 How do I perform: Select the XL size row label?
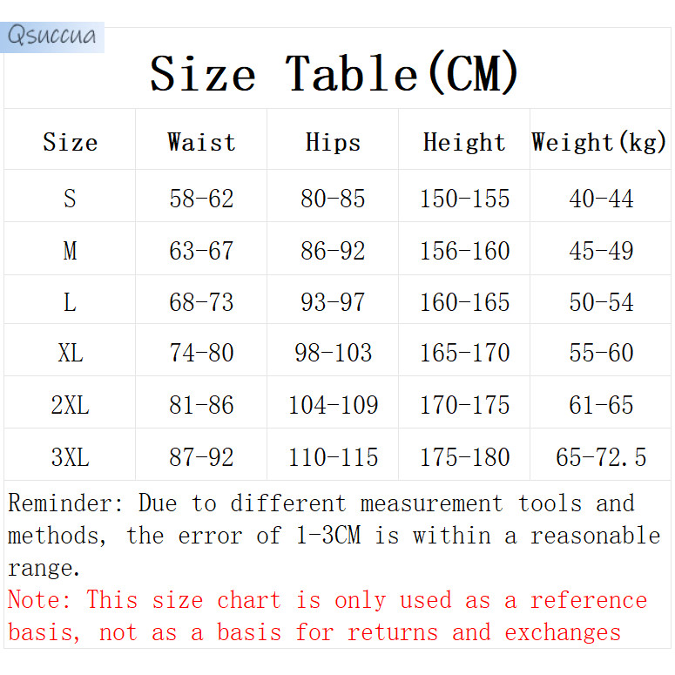71,353
